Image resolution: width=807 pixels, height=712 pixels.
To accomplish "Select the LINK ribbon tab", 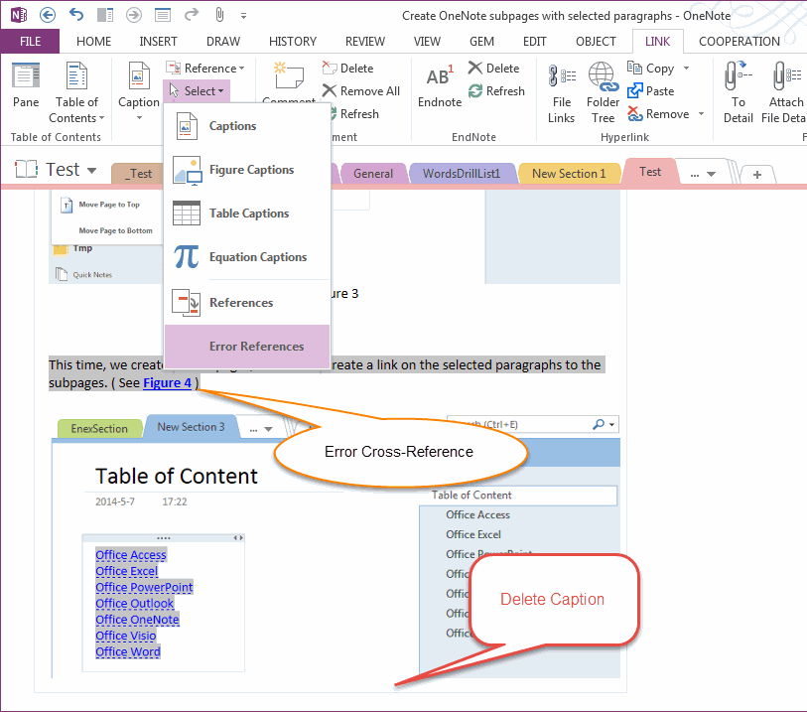I will [658, 41].
